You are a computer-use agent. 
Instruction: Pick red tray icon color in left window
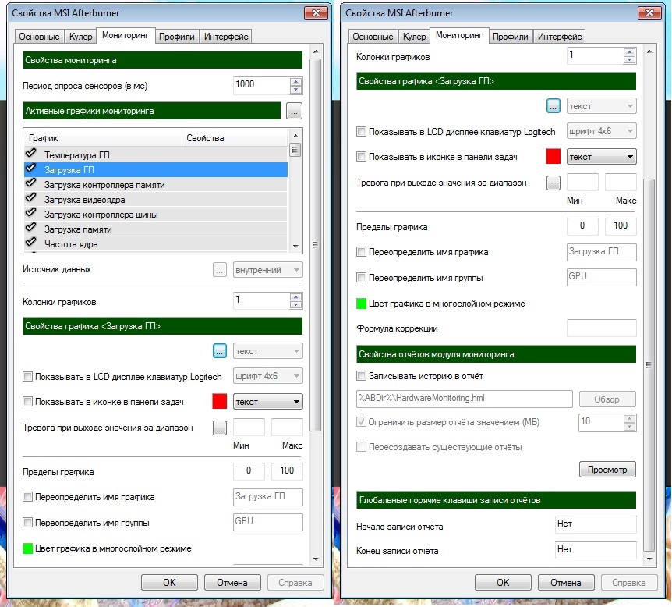(219, 402)
